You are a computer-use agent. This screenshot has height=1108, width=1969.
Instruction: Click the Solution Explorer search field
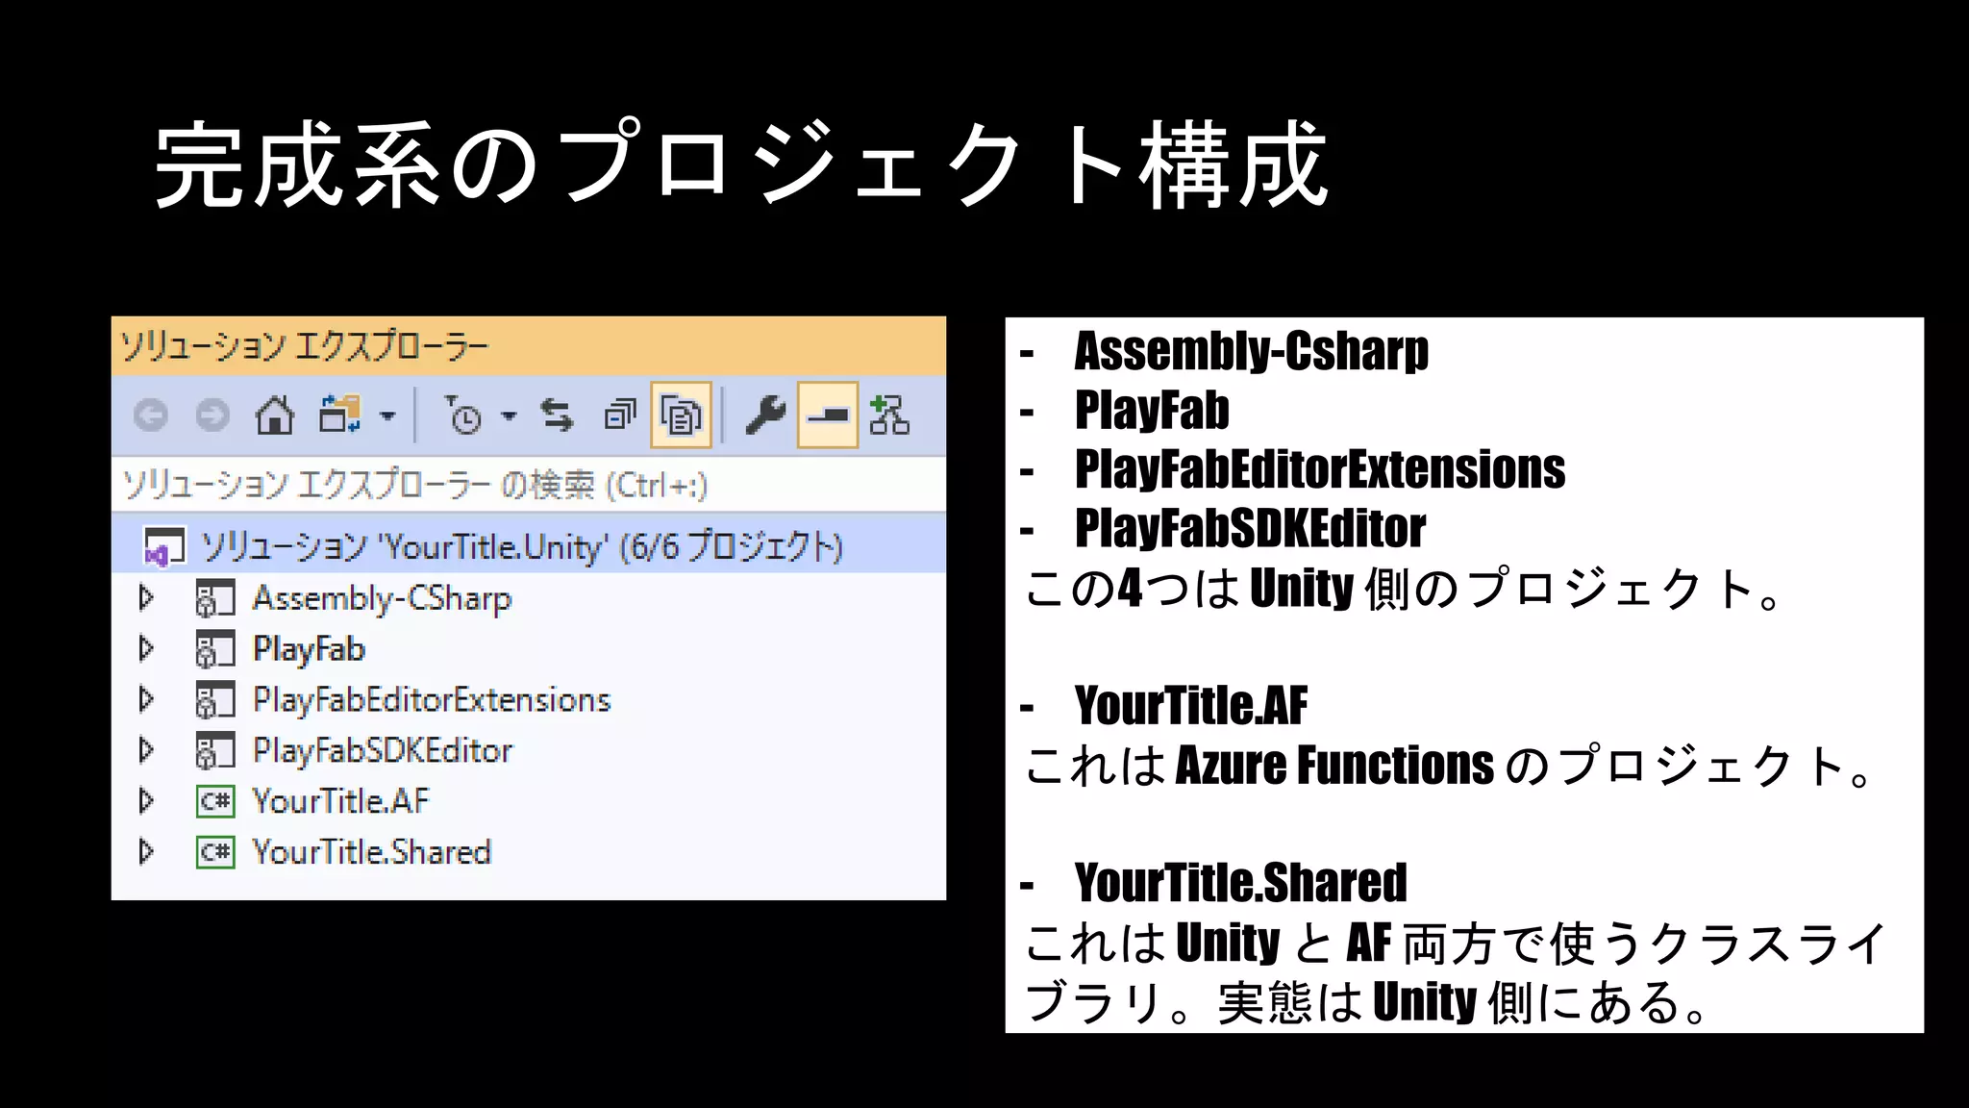(x=529, y=485)
